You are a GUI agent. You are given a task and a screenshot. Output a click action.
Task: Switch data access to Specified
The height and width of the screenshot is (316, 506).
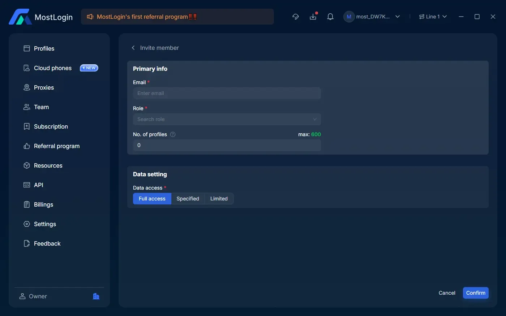(188, 198)
